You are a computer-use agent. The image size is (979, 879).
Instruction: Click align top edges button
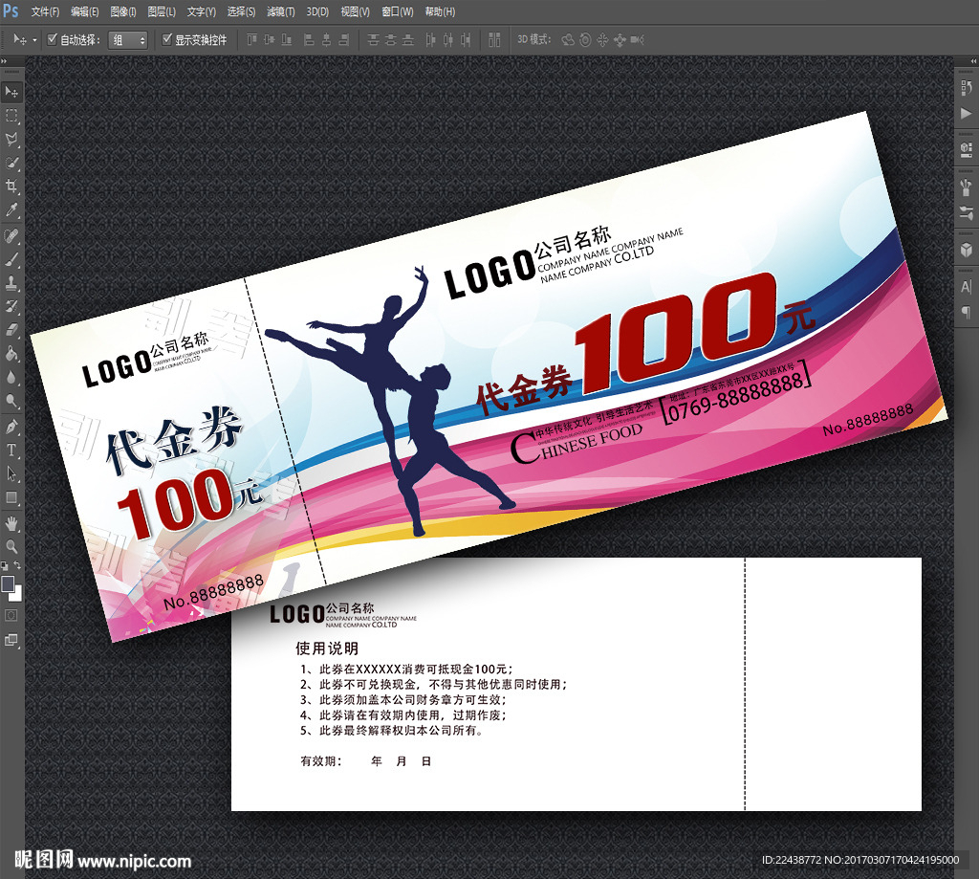[x=251, y=40]
